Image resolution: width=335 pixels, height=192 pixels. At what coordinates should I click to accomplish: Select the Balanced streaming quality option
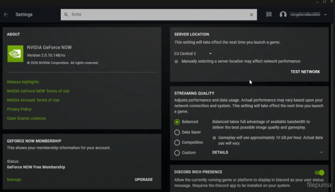177,122
